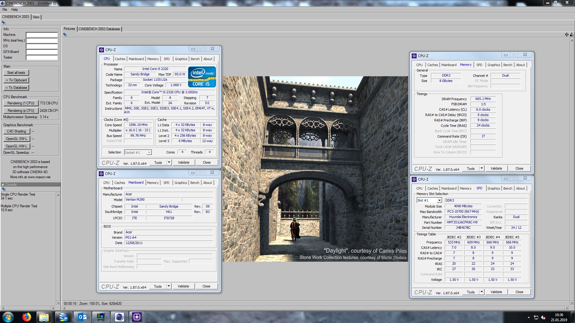
Task: Open the Help menu
Action: click(x=14, y=10)
